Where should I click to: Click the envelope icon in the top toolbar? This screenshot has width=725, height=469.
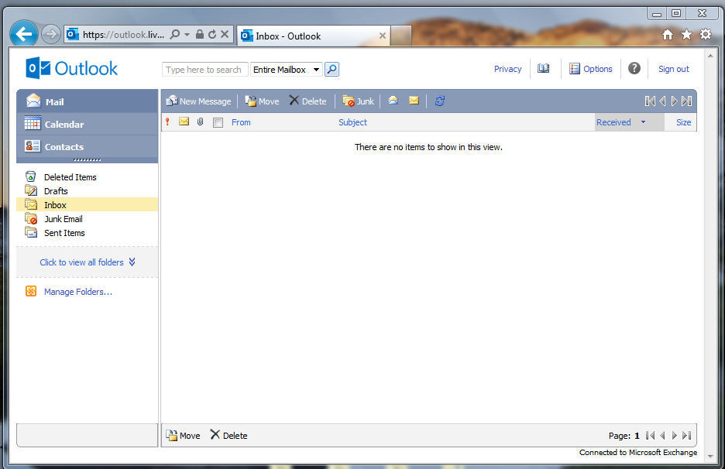[x=414, y=101]
